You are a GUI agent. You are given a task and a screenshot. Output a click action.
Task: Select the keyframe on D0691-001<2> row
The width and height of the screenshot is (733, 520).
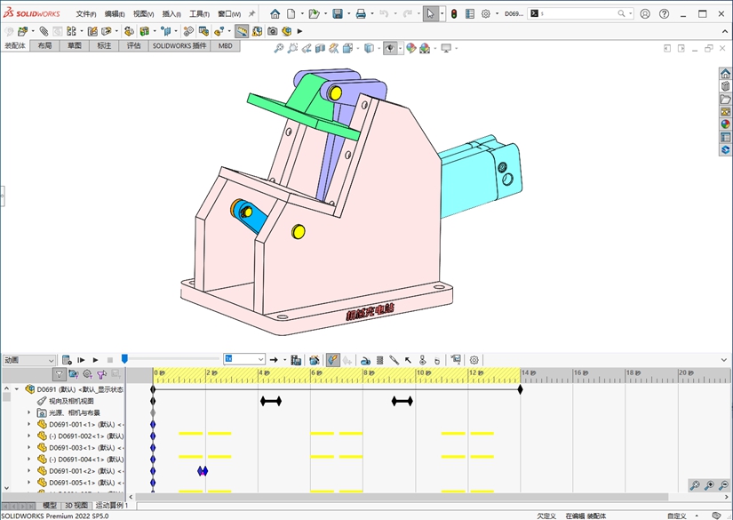pyautogui.click(x=203, y=471)
